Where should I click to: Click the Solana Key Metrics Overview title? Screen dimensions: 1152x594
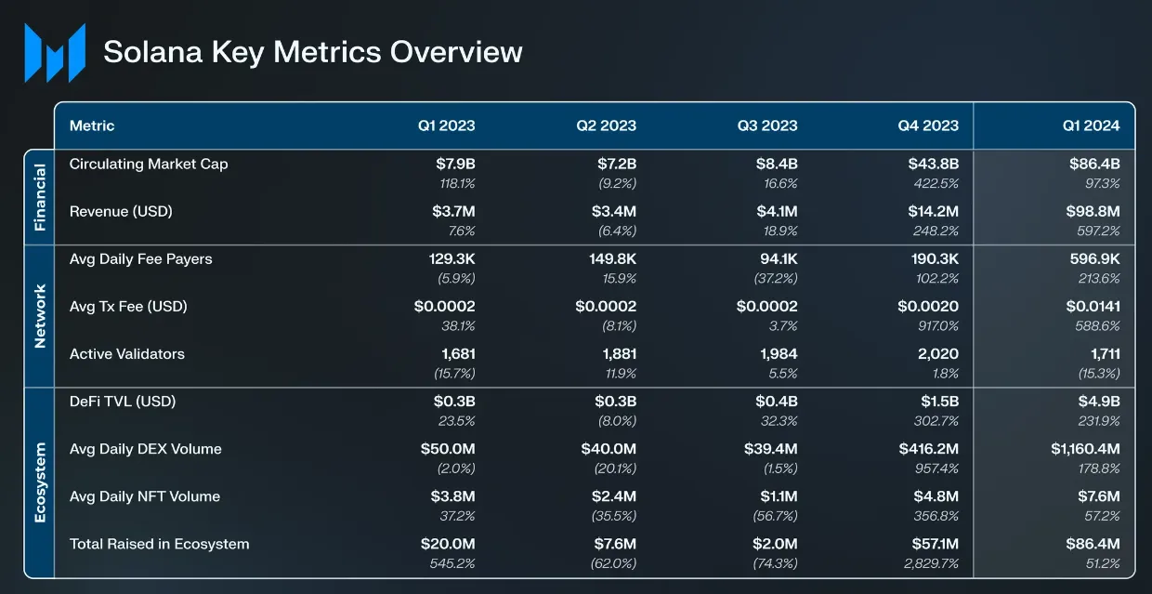click(312, 52)
